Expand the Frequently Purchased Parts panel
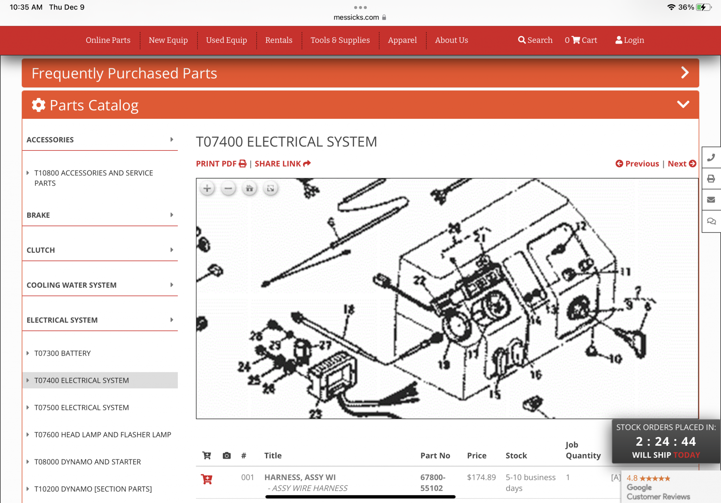721x503 pixels. 360,73
